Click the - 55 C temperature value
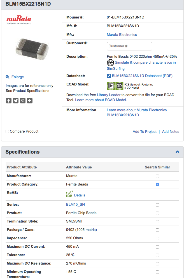Viewport: 184px width, 278px height. 71,272
